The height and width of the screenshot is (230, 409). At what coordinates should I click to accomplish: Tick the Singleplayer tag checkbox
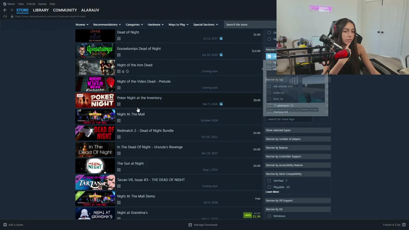[269, 105]
